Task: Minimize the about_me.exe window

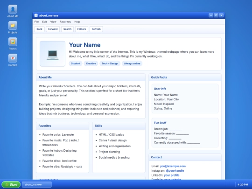Action: [x=211, y=15]
